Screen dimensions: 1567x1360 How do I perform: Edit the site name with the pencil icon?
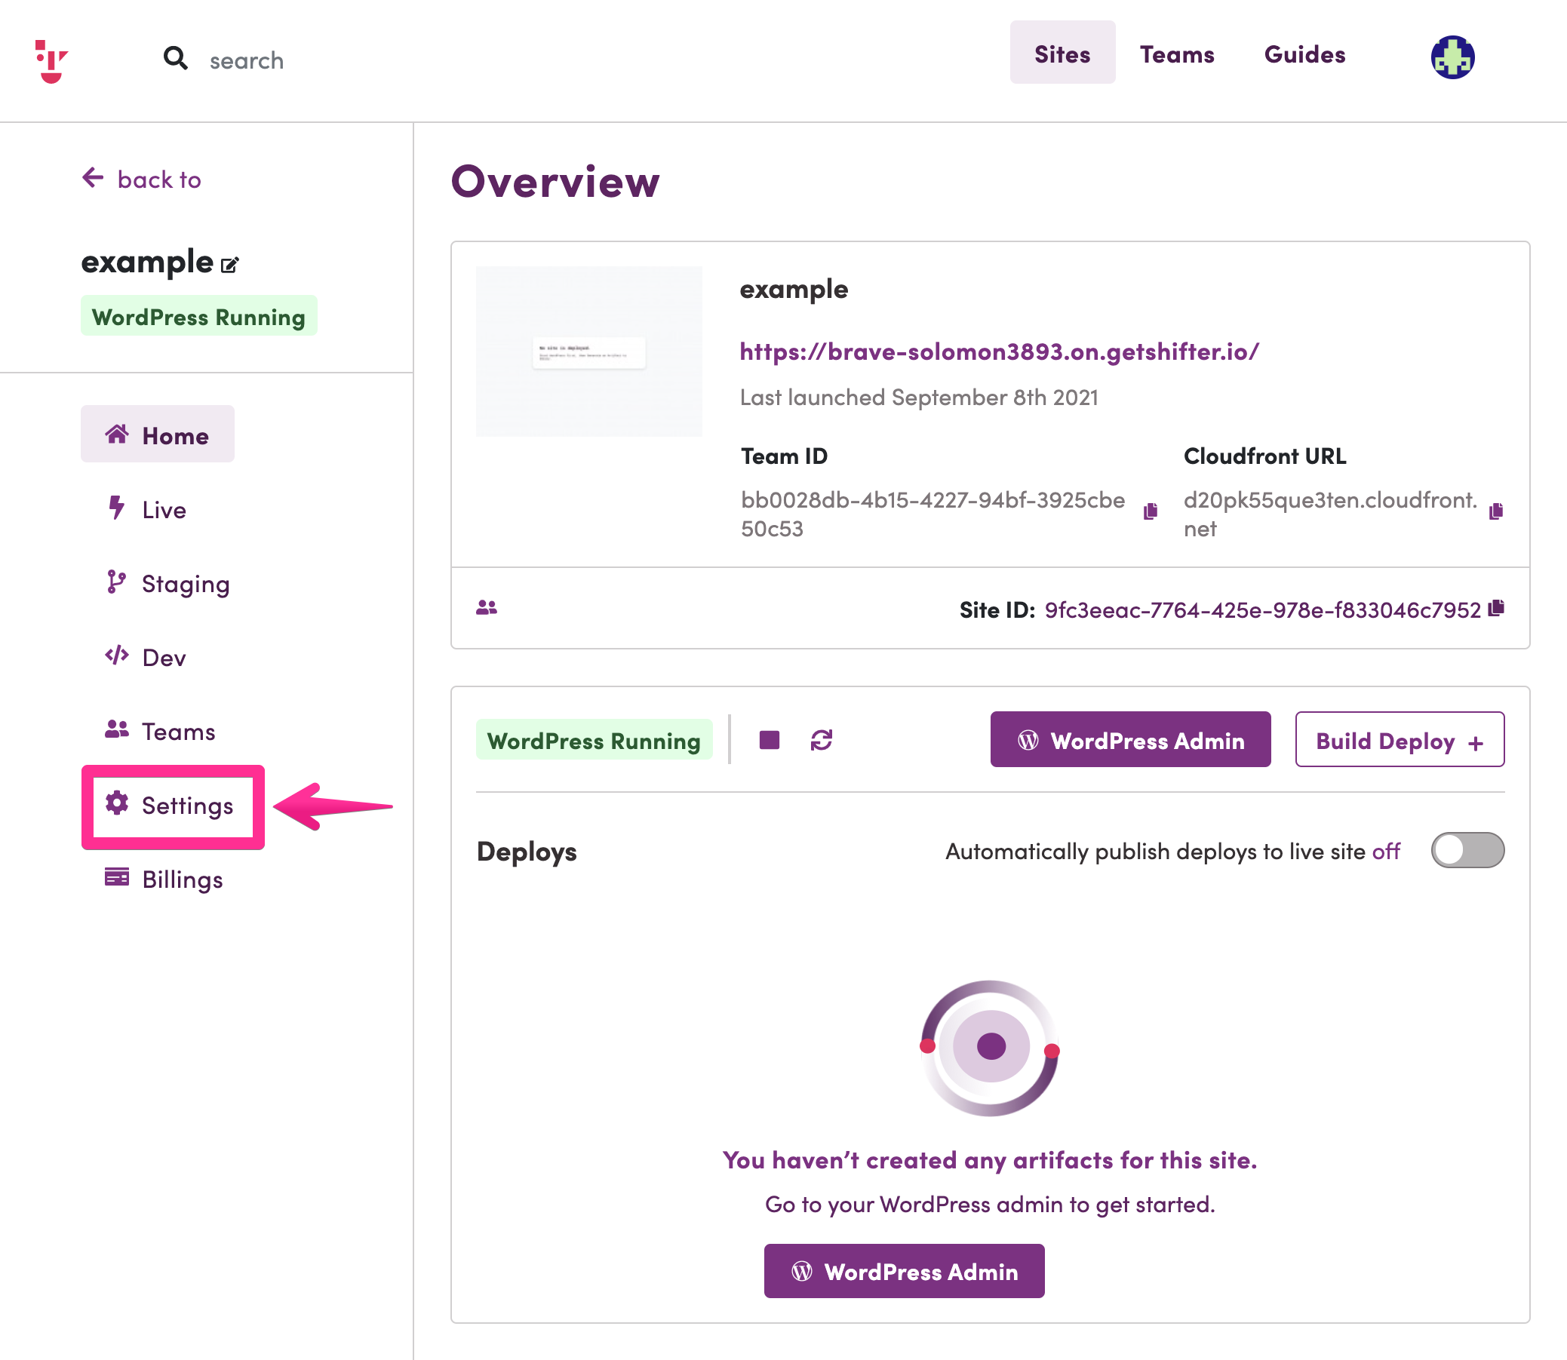pyautogui.click(x=229, y=265)
